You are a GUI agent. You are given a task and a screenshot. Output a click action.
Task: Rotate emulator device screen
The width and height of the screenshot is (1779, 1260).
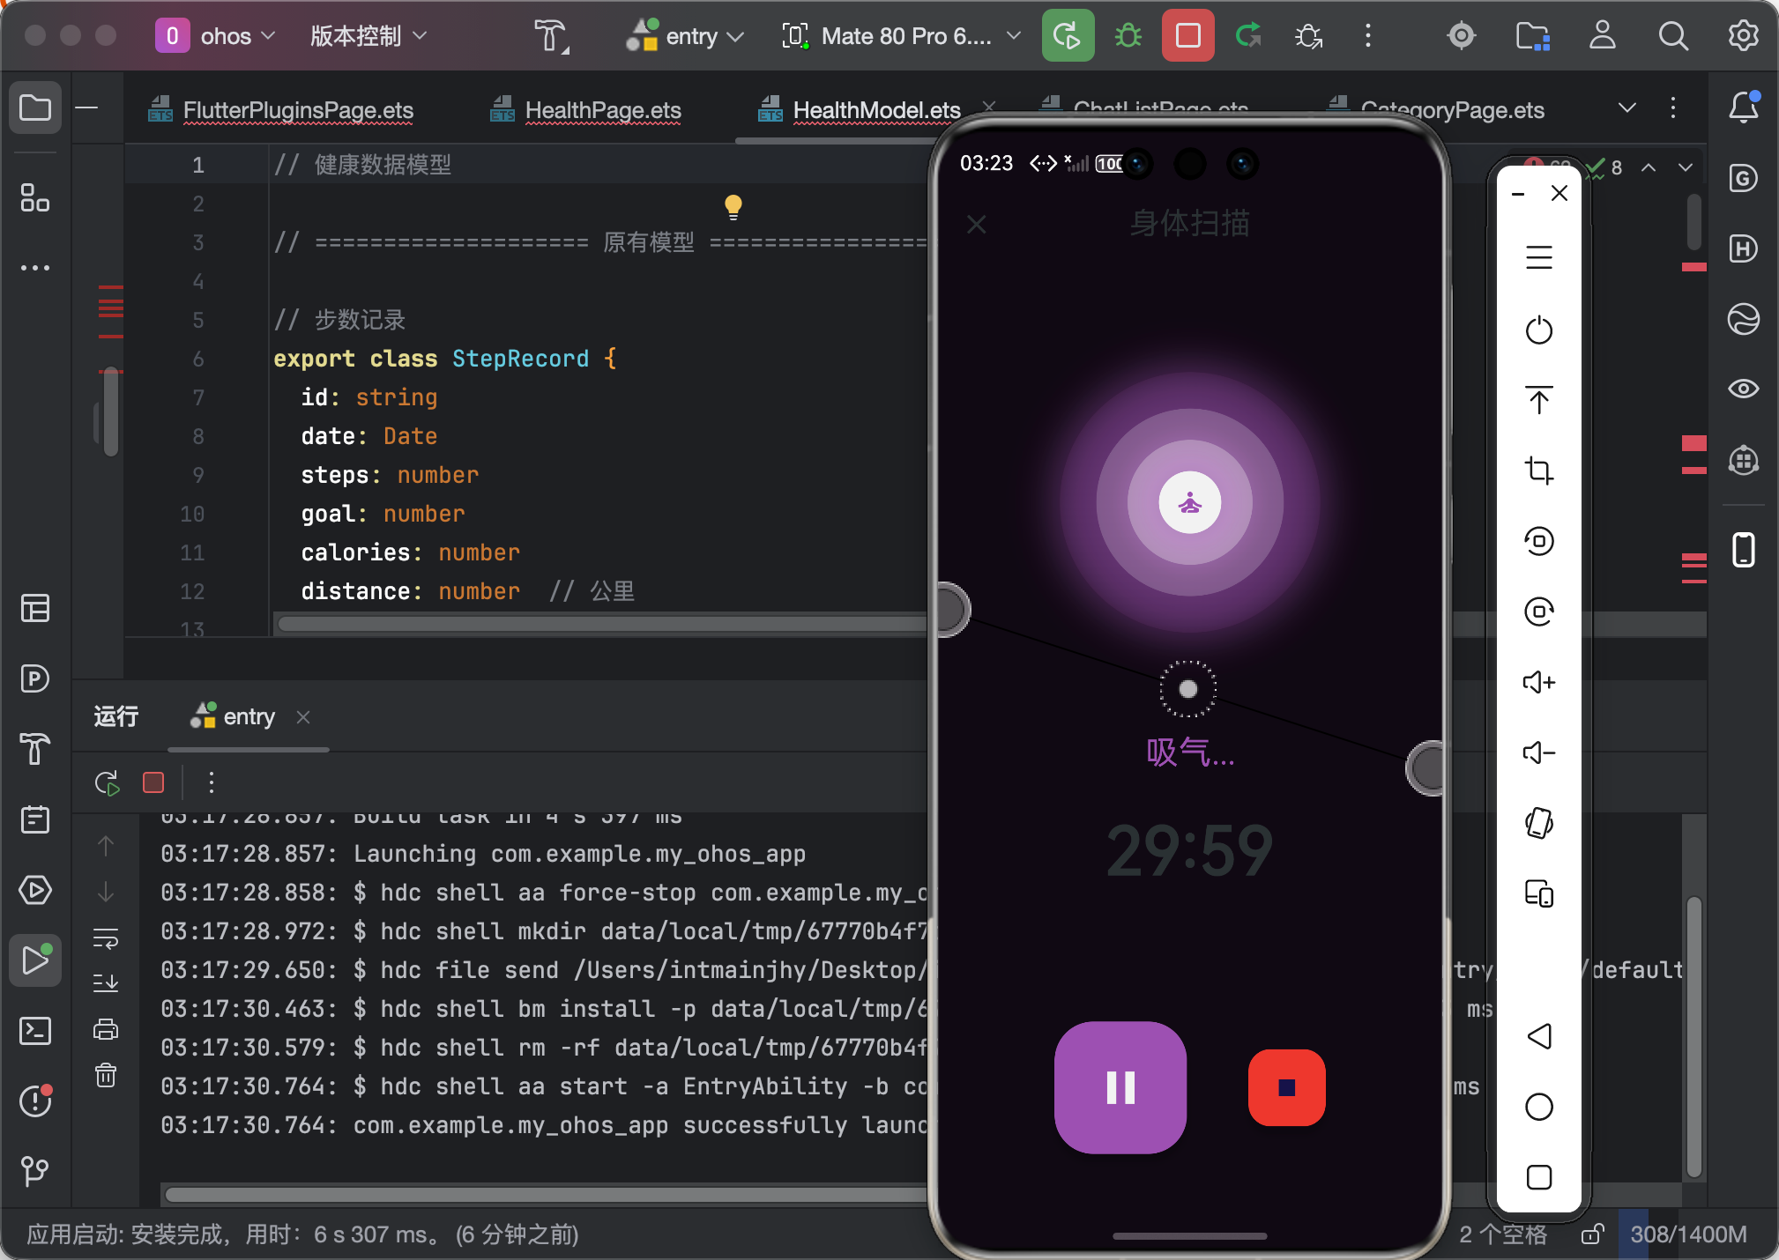1539,823
